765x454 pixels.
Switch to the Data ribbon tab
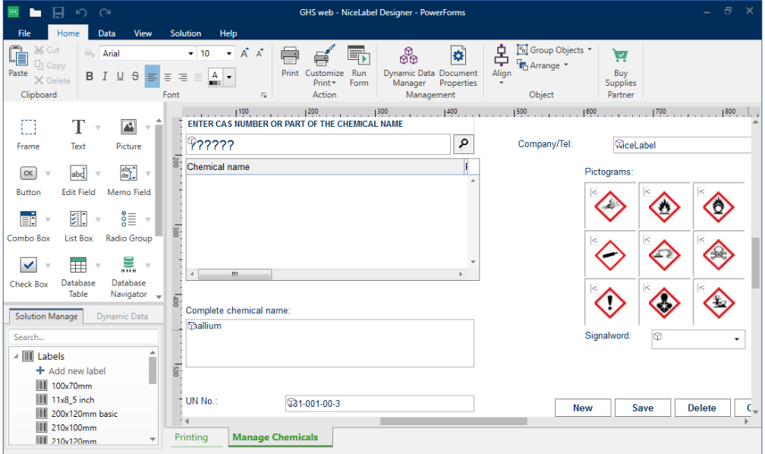(x=106, y=33)
